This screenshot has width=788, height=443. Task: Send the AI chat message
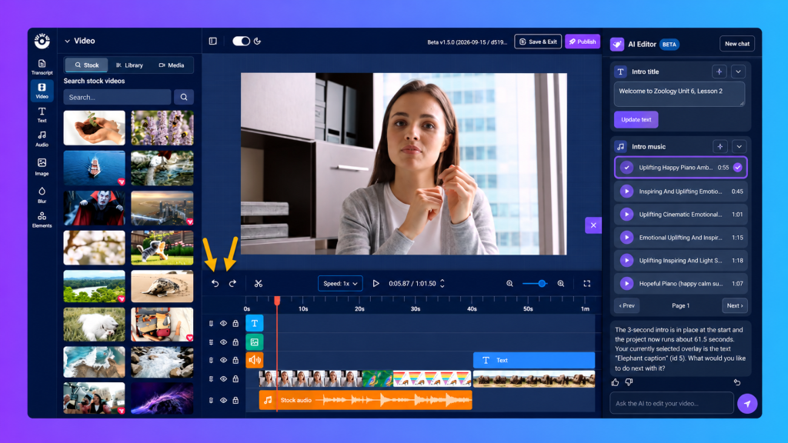(x=747, y=403)
